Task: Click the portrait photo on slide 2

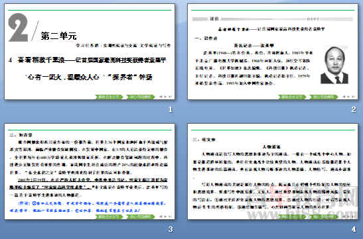Action: pyautogui.click(x=334, y=65)
